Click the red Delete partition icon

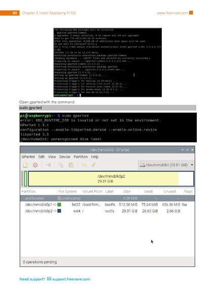pos(35,165)
